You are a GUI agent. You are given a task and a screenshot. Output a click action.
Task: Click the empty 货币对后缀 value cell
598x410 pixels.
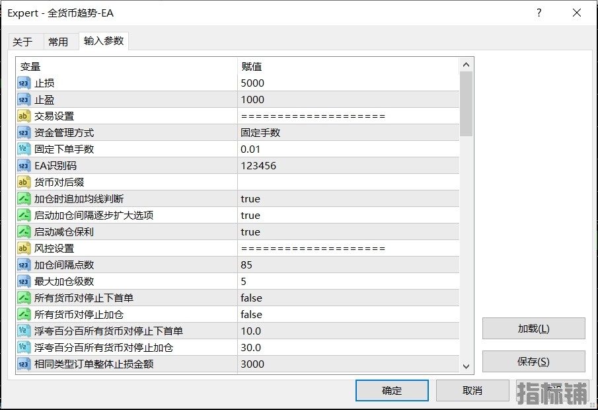(x=348, y=182)
